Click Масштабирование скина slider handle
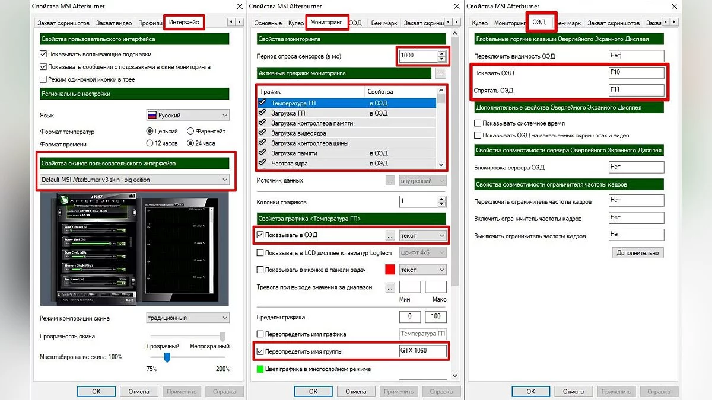 coord(167,357)
